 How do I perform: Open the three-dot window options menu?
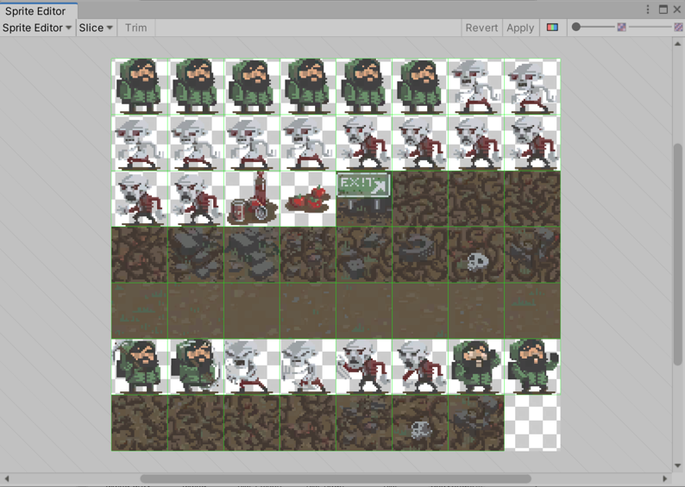tap(648, 9)
